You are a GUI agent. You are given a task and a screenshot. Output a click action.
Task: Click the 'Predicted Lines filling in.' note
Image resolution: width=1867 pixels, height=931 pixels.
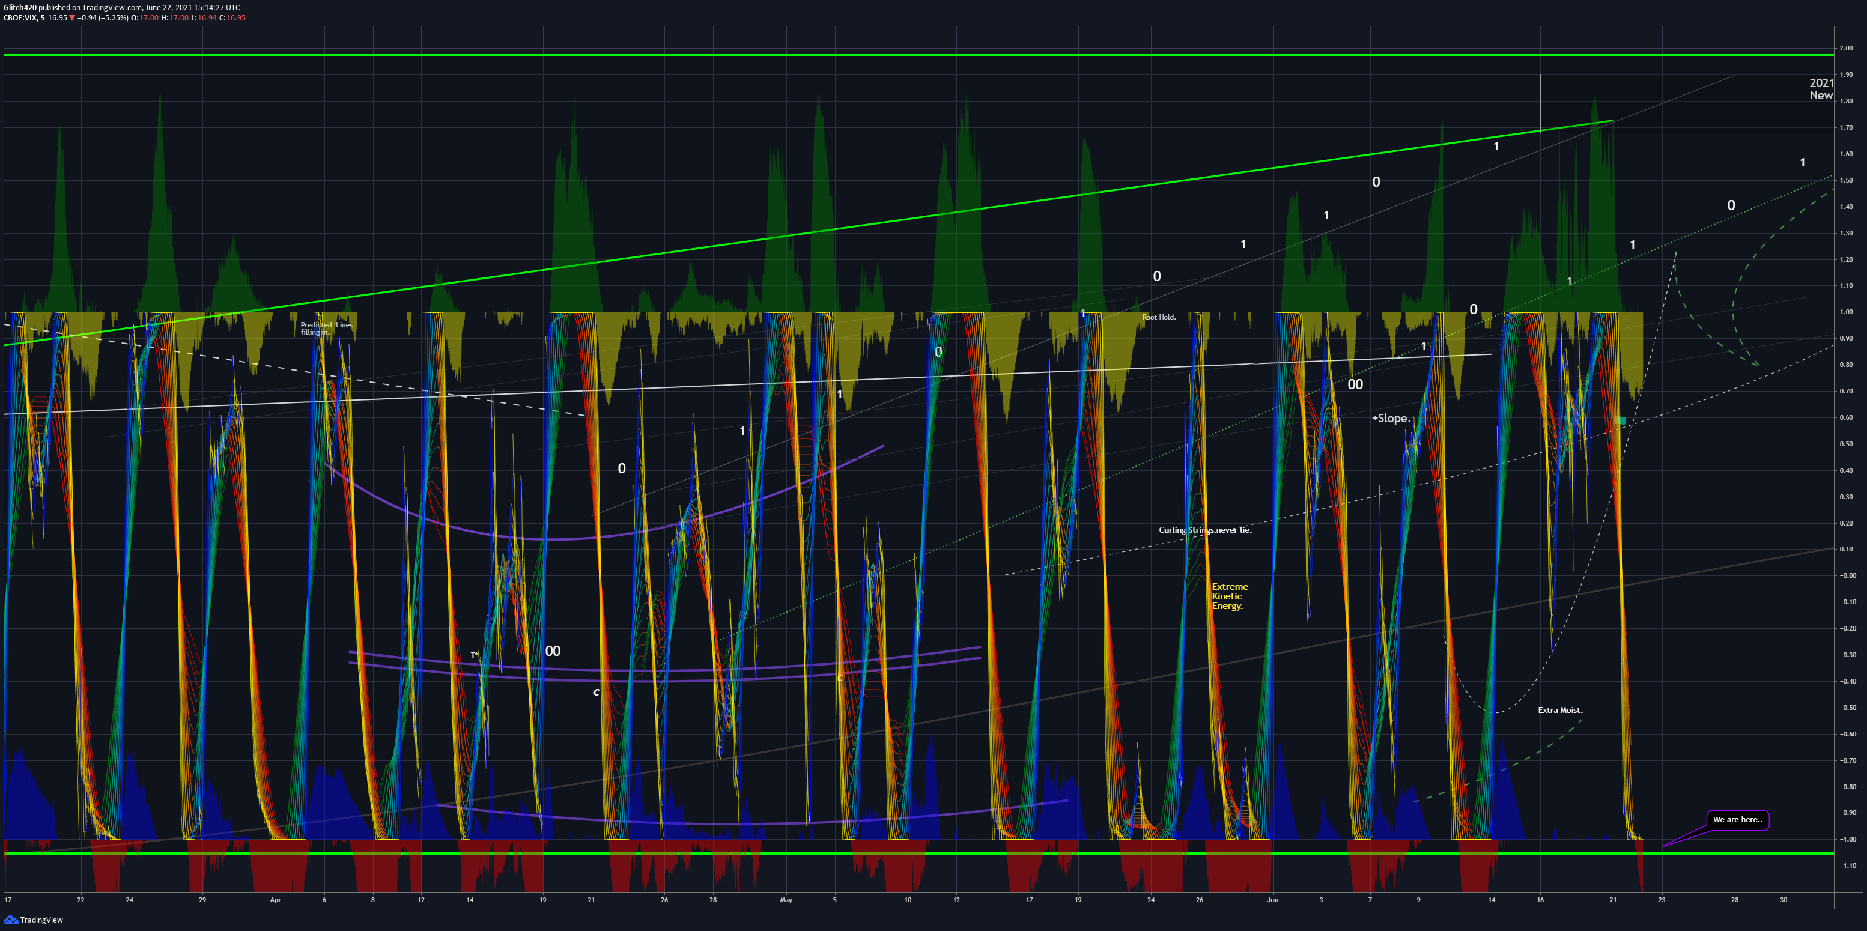[x=326, y=328]
